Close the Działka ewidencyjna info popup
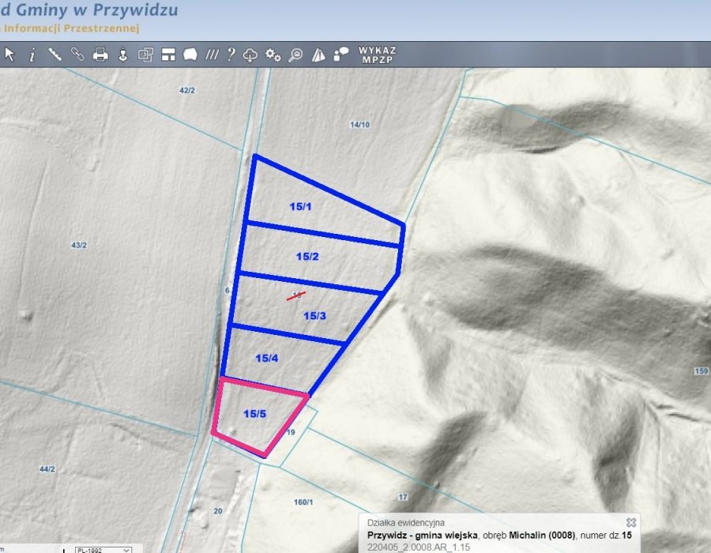Image resolution: width=711 pixels, height=553 pixels. point(630,522)
